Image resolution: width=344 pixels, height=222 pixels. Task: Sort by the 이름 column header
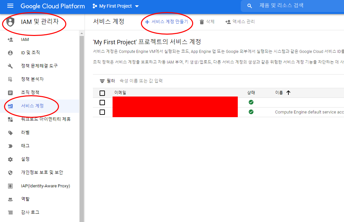(x=279, y=93)
